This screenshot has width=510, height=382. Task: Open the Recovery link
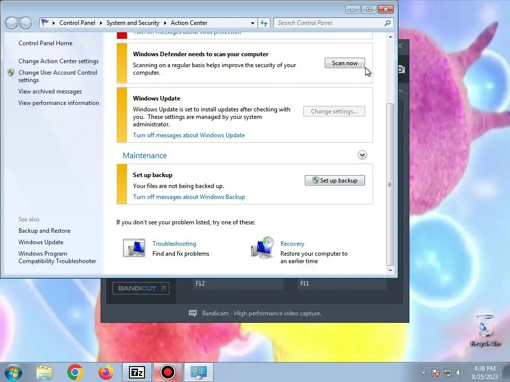[x=292, y=244]
